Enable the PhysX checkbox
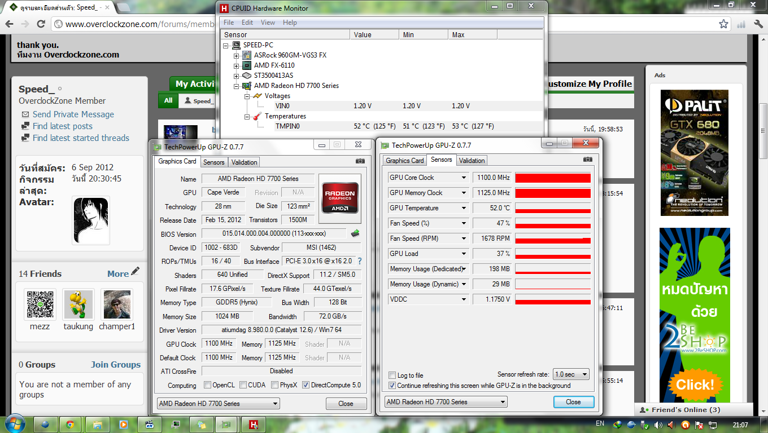The height and width of the screenshot is (433, 768). 275,386
